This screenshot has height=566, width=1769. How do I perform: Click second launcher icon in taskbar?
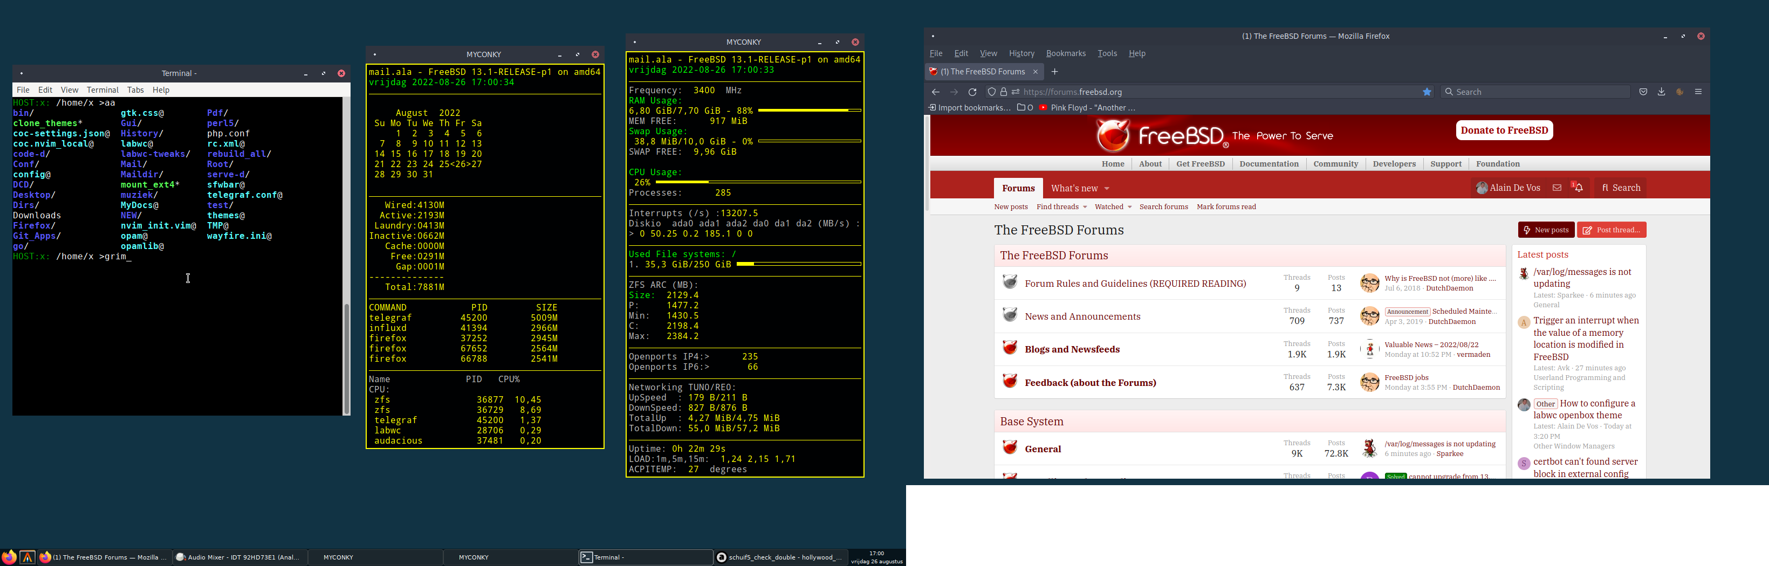pyautogui.click(x=28, y=557)
